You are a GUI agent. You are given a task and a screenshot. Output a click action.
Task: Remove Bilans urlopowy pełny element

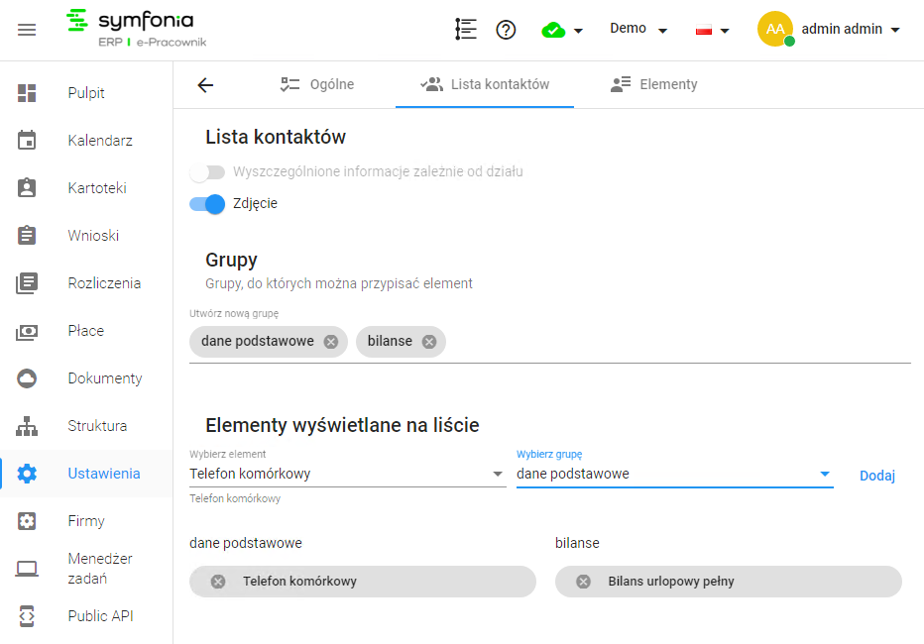click(x=583, y=582)
